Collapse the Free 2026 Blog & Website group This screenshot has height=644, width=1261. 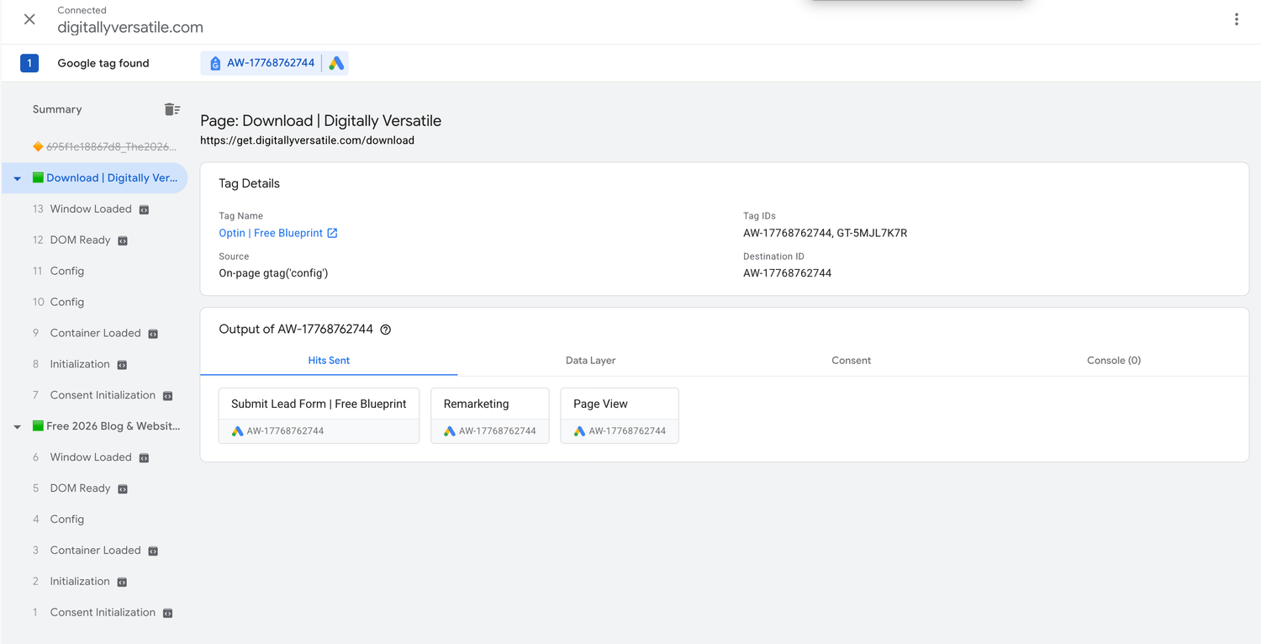(17, 426)
